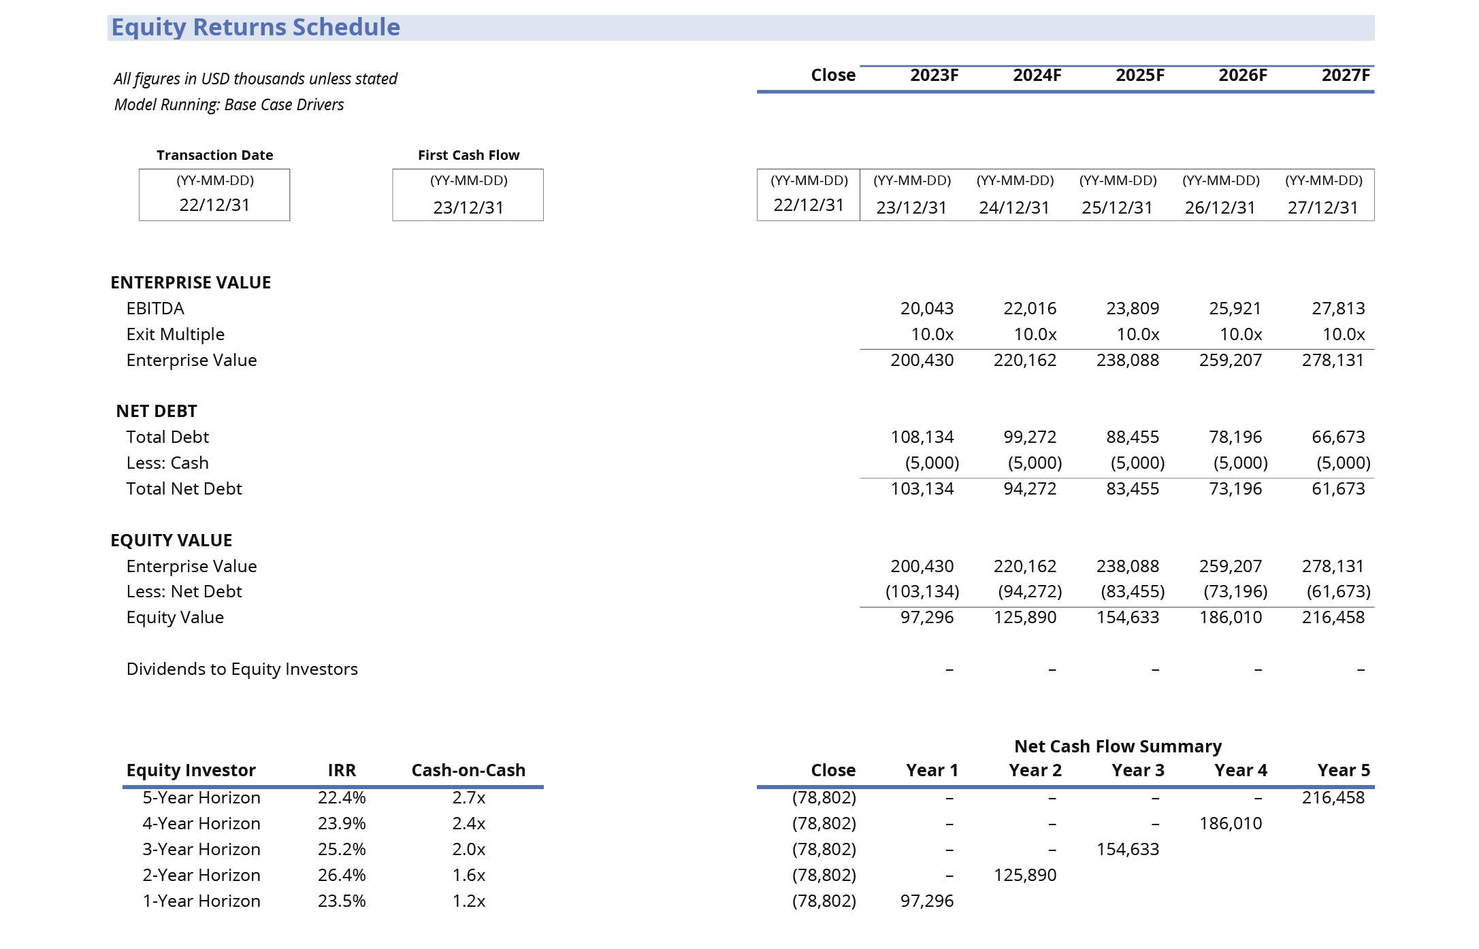Image resolution: width=1479 pixels, height=949 pixels.
Task: Click the Dividends to Equity Investors label
Action: (242, 669)
